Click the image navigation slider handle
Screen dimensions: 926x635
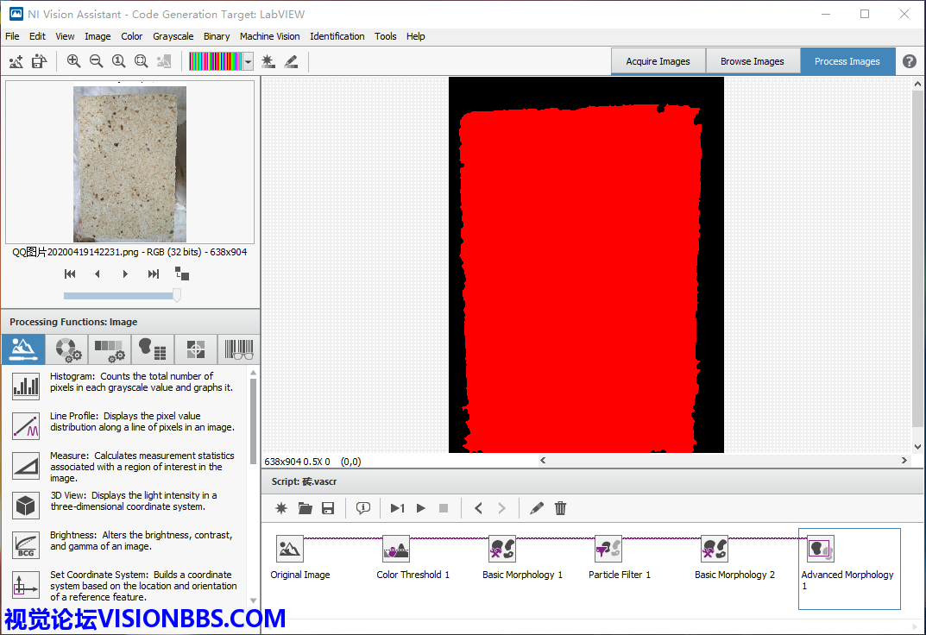click(x=177, y=295)
